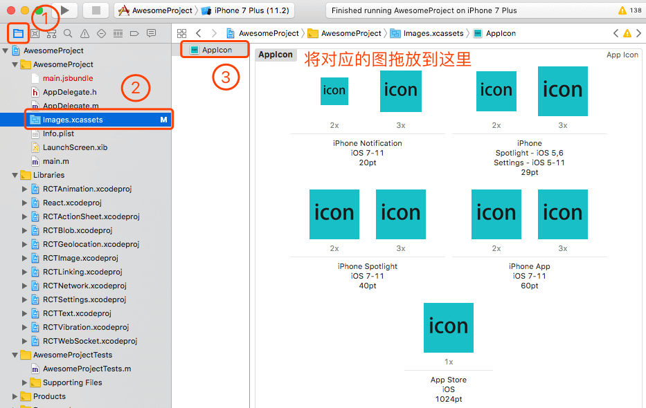Select RCTBlob.xcodeproj
The width and height of the screenshot is (646, 408).
pyautogui.click(x=78, y=230)
